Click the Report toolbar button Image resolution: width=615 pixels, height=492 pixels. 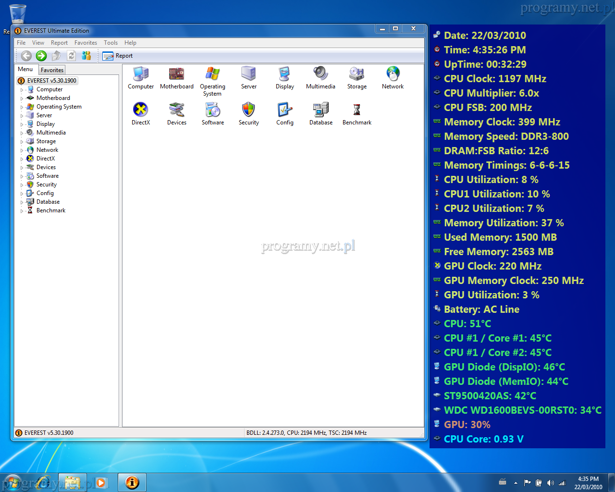[118, 56]
